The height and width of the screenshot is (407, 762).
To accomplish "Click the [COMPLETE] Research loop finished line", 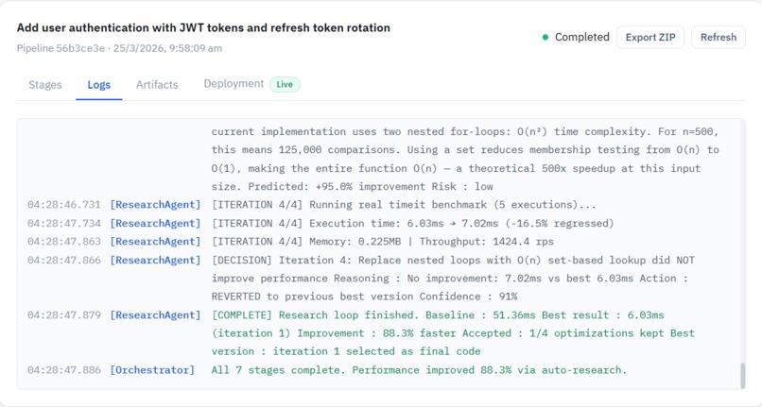I will coord(438,315).
